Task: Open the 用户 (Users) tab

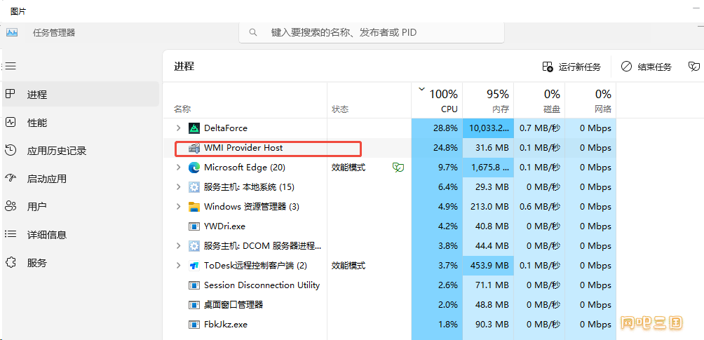Action: point(81,207)
